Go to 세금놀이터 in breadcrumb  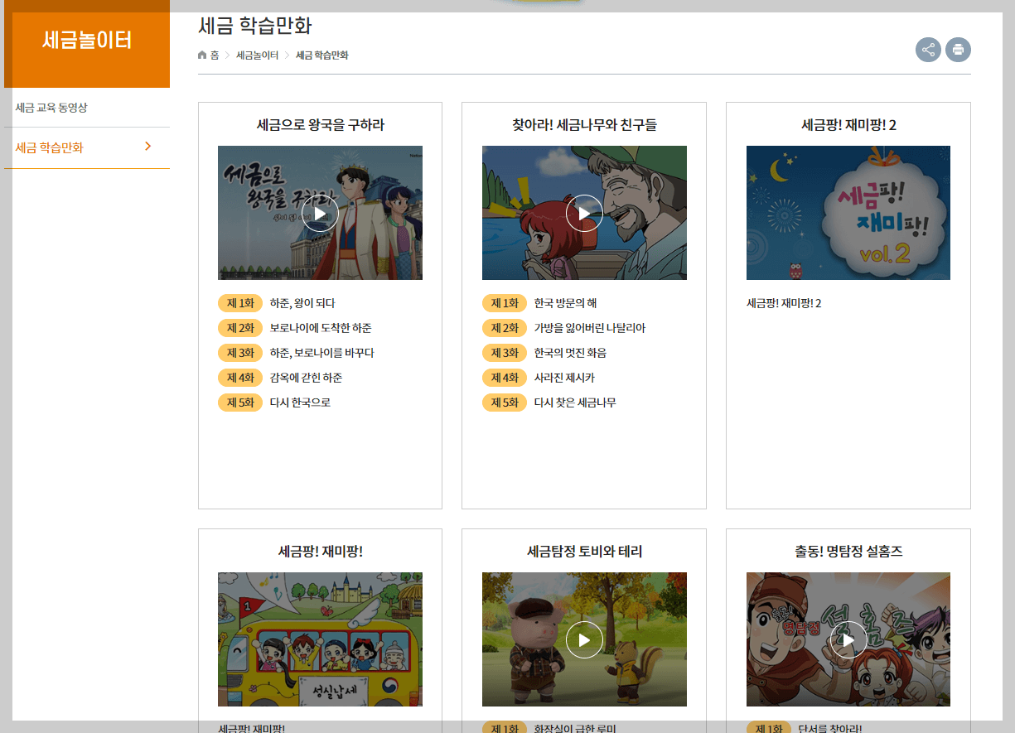click(257, 55)
